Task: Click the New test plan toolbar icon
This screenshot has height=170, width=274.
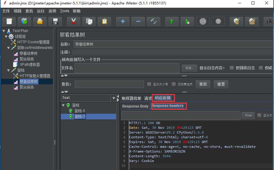Action: point(9,22)
